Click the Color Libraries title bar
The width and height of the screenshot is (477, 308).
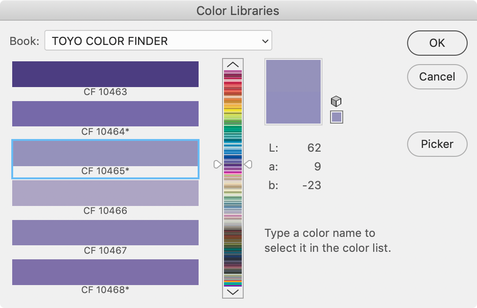coord(238,11)
